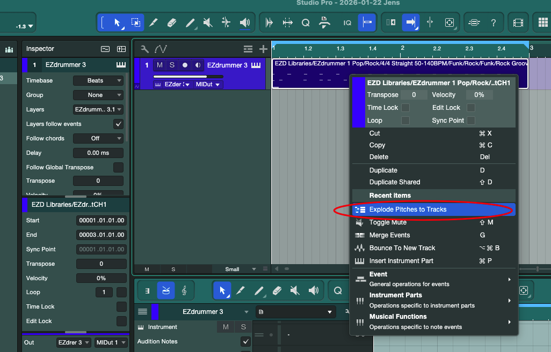Click the wrench track settings icon
This screenshot has height=352, width=551.
point(144,49)
